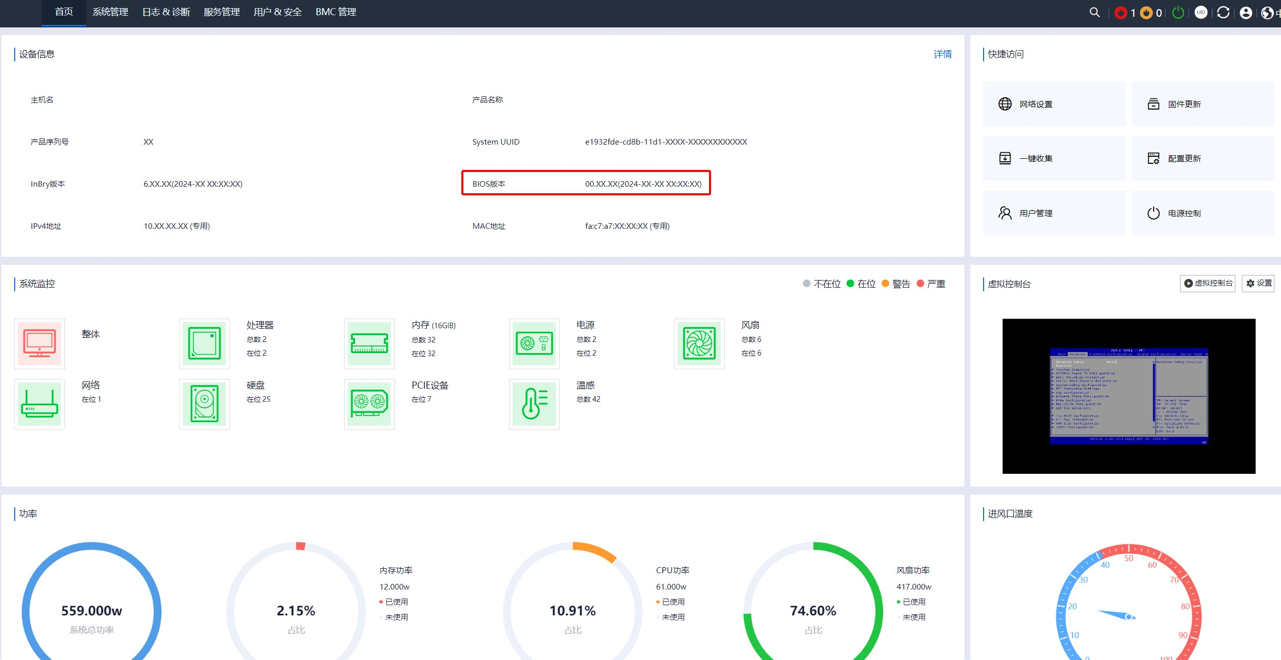Expand the 日志 & 诊断 menu

[x=166, y=12]
